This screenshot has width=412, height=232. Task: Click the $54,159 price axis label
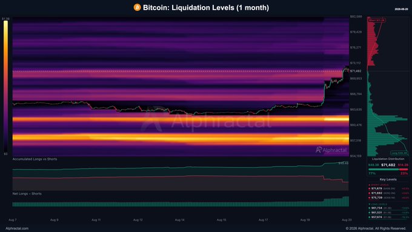click(x=356, y=156)
